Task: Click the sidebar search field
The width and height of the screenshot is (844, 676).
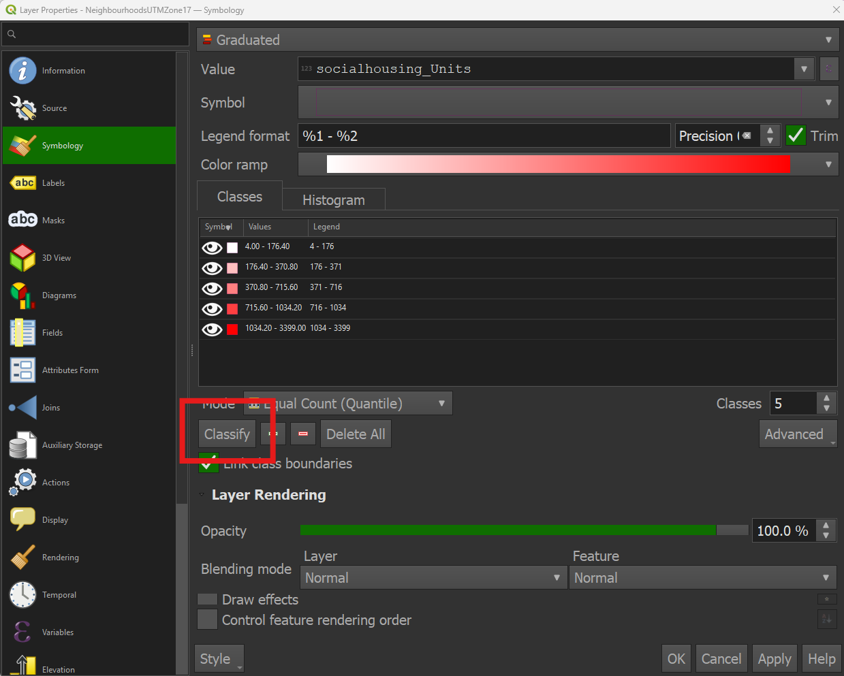Action: tap(95, 34)
